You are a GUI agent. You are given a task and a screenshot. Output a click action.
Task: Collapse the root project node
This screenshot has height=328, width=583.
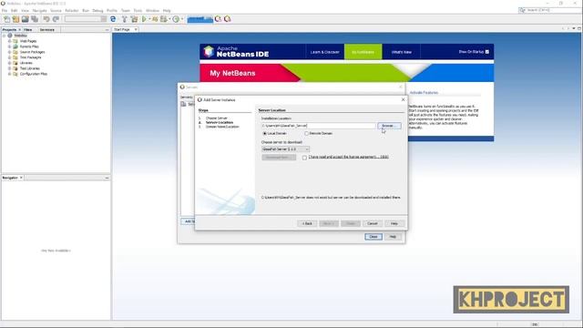pyautogui.click(x=4, y=36)
